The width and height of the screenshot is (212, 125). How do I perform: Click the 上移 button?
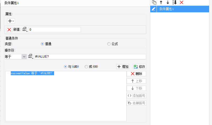point(136,81)
